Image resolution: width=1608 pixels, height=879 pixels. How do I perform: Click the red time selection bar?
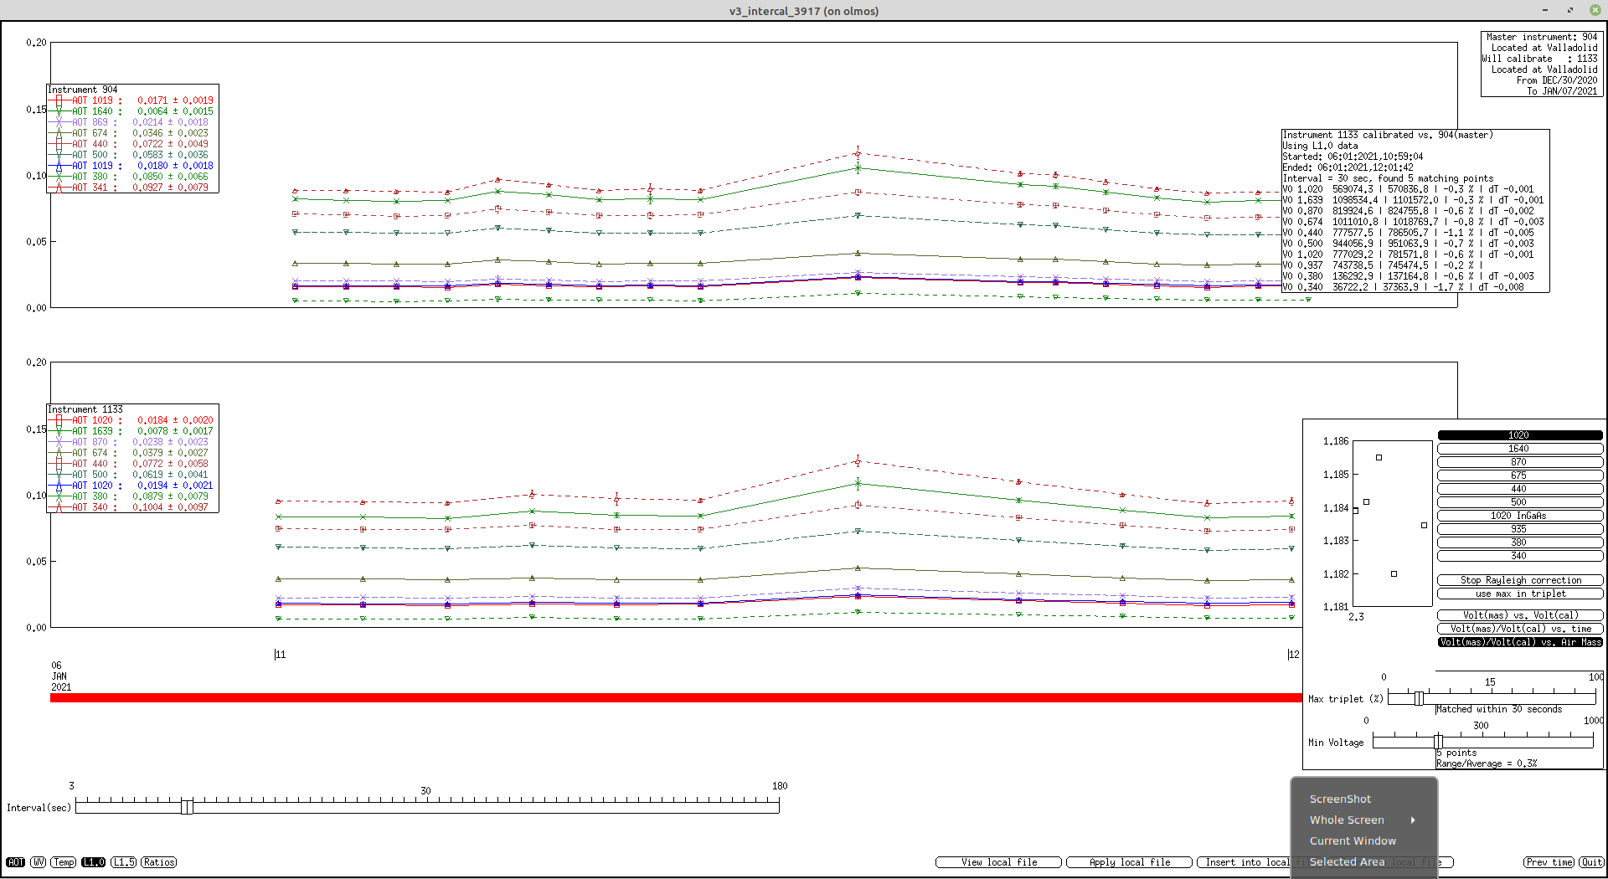676,697
